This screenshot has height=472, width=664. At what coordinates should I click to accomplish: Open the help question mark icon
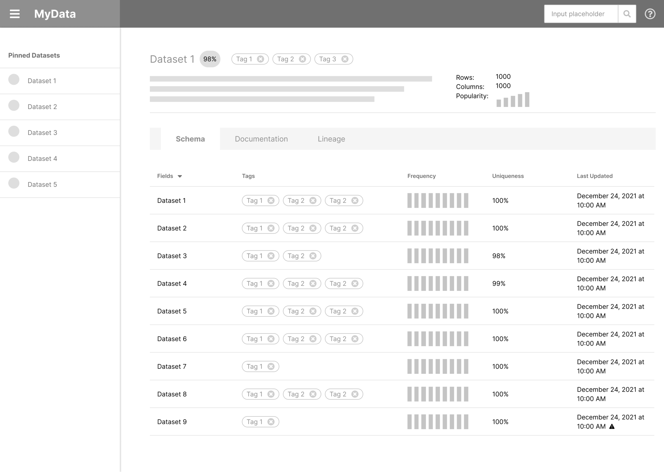click(650, 14)
